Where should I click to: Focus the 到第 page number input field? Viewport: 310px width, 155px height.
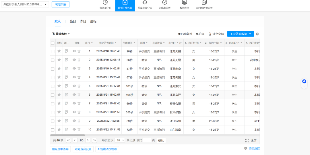(x=147, y=140)
